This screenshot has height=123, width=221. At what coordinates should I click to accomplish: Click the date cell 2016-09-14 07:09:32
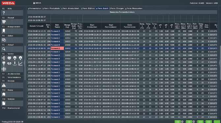37,113
